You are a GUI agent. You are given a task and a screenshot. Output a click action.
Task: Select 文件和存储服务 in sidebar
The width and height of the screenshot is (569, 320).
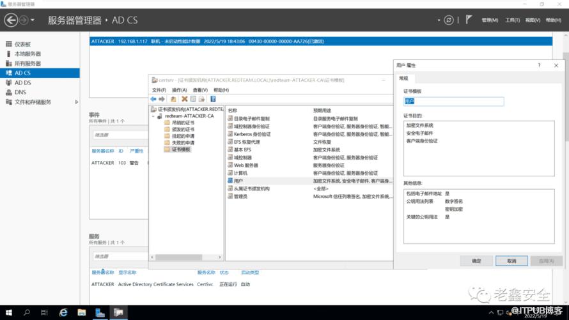pos(33,102)
